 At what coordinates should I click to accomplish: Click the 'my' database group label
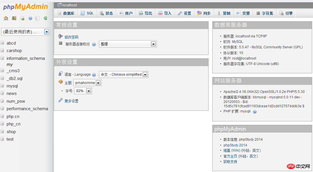(x=9, y=64)
